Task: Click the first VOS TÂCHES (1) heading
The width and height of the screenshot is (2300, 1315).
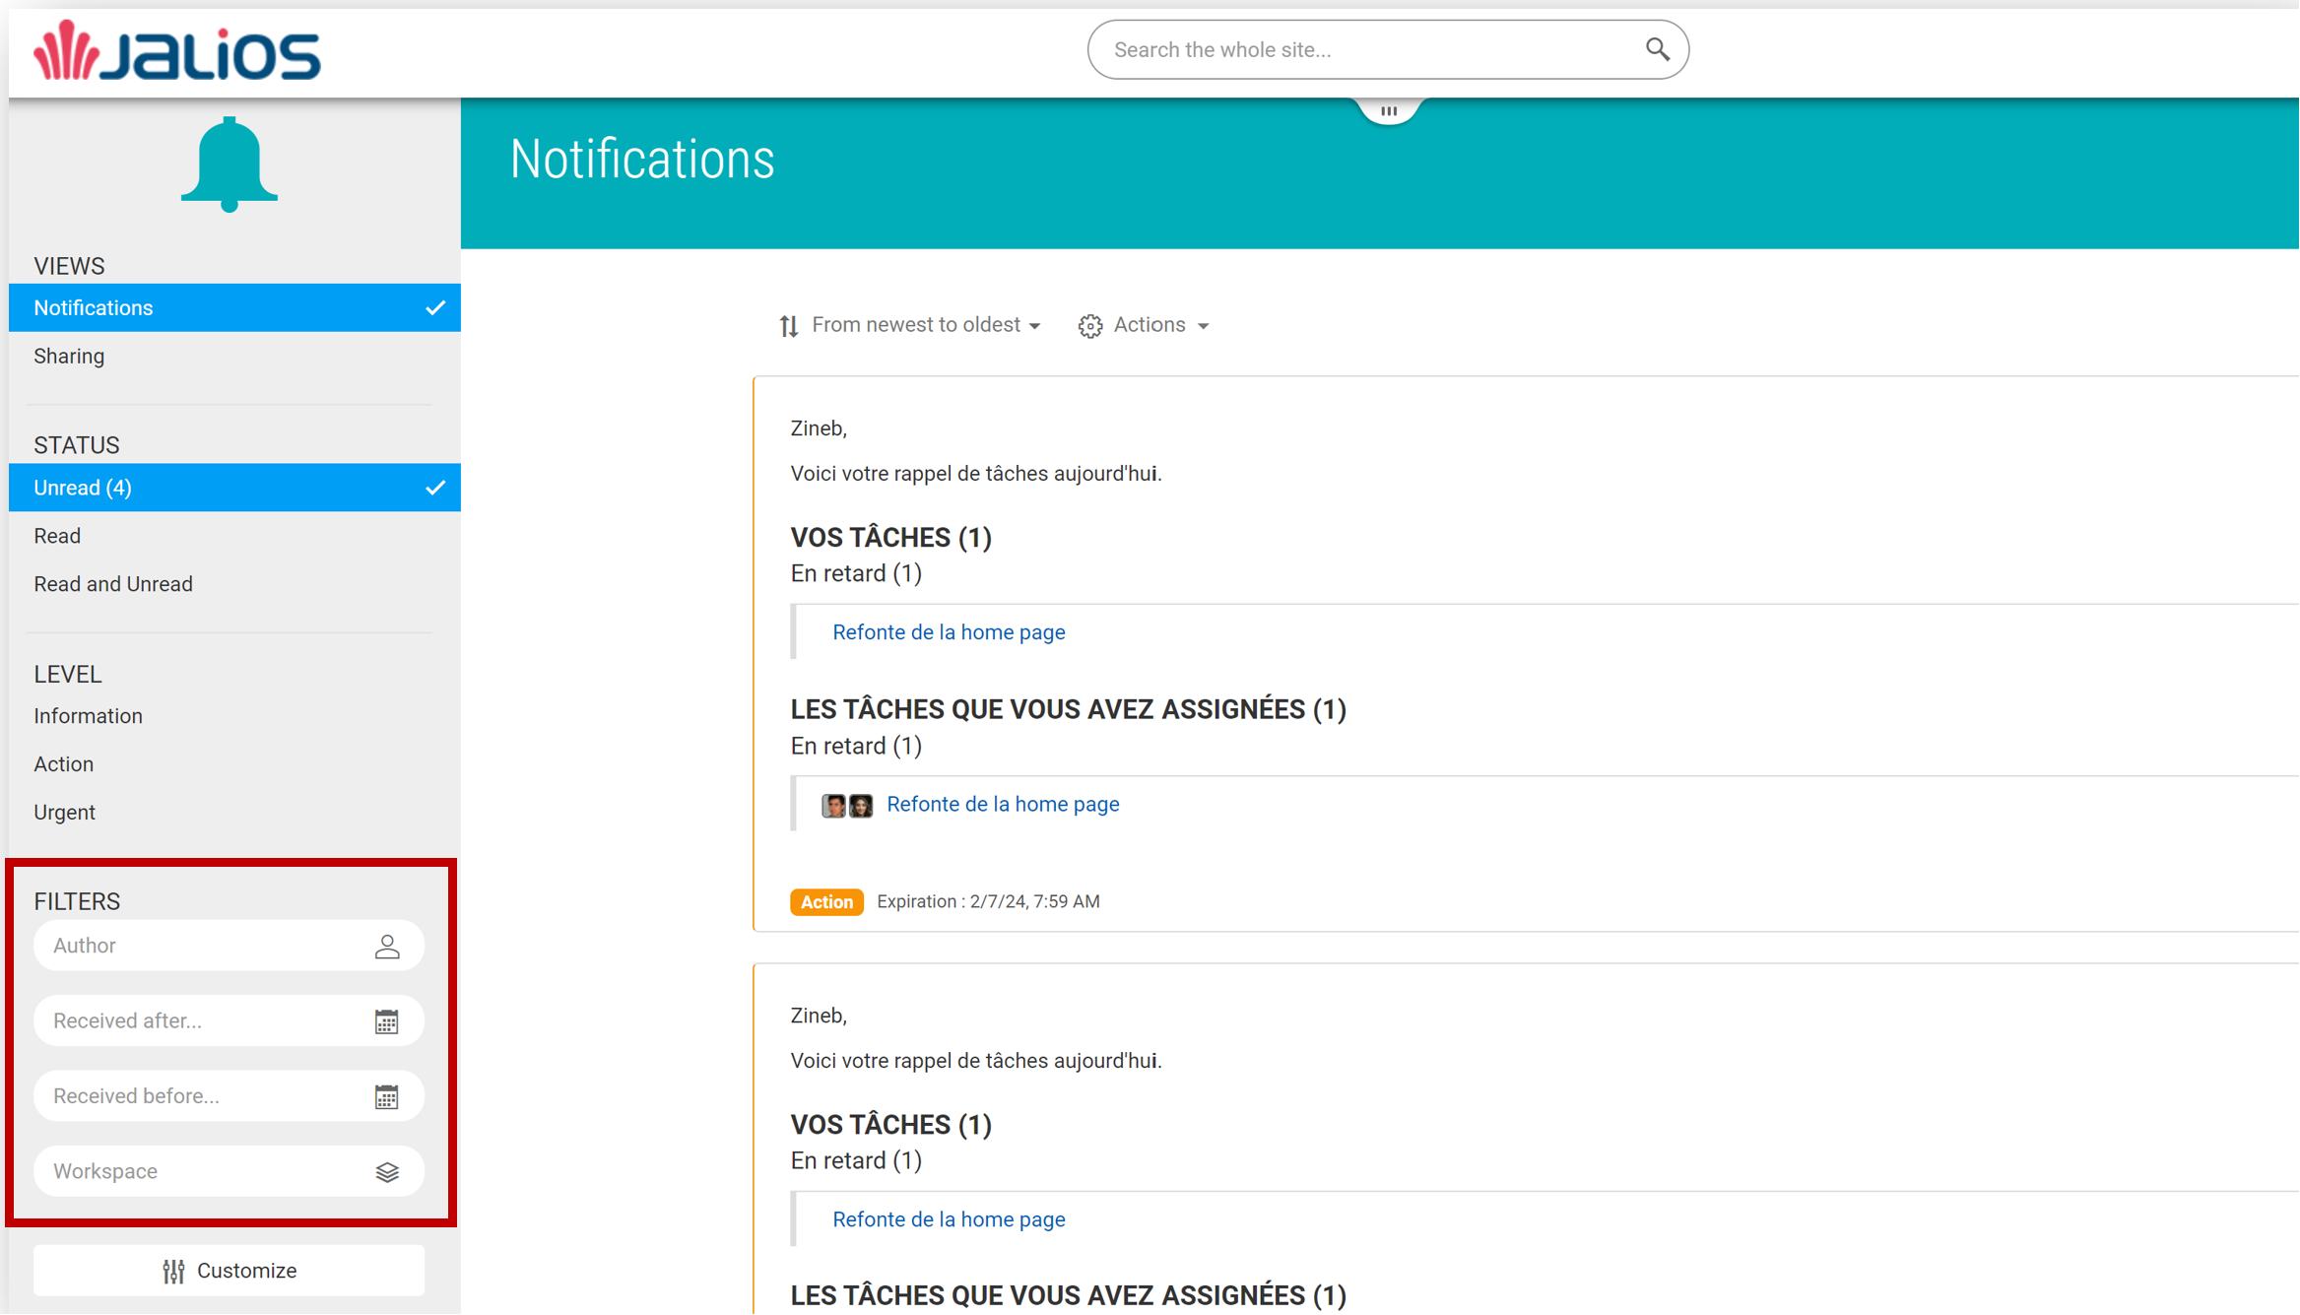Action: [x=890, y=538]
